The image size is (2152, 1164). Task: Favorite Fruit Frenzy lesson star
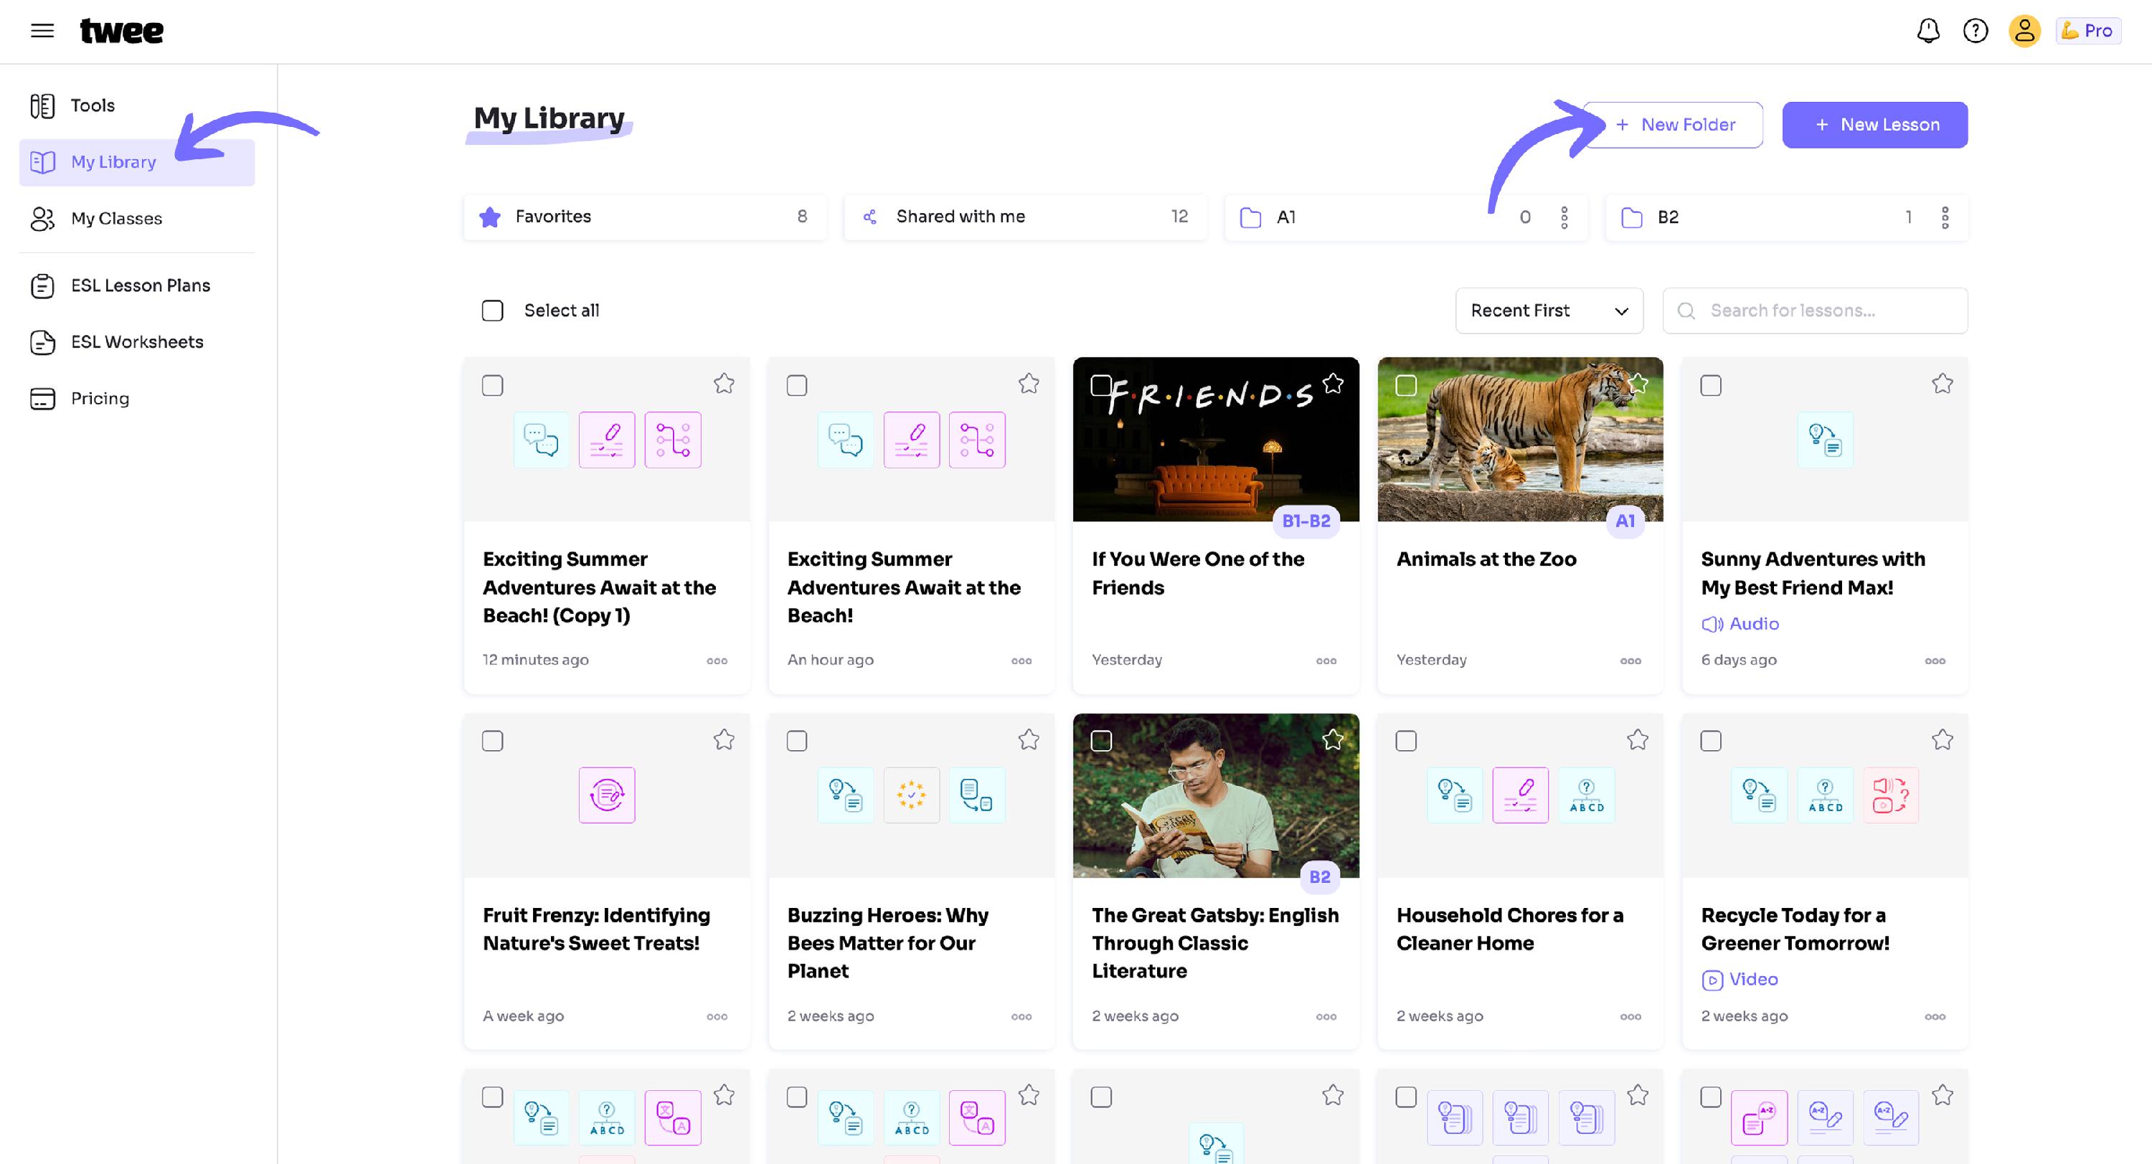[724, 740]
